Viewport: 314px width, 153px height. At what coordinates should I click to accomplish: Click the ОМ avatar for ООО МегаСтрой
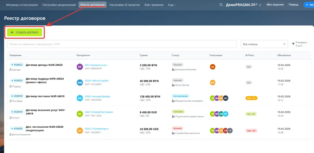(x=80, y=82)
